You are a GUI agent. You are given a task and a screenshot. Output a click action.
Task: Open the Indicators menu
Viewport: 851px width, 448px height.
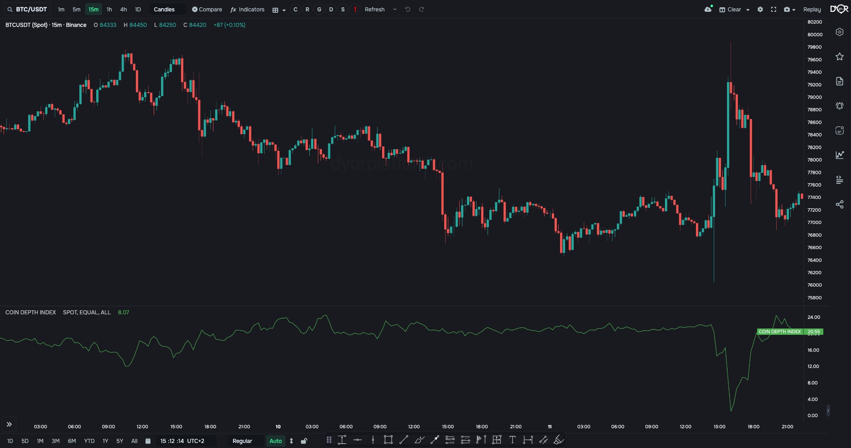click(247, 9)
